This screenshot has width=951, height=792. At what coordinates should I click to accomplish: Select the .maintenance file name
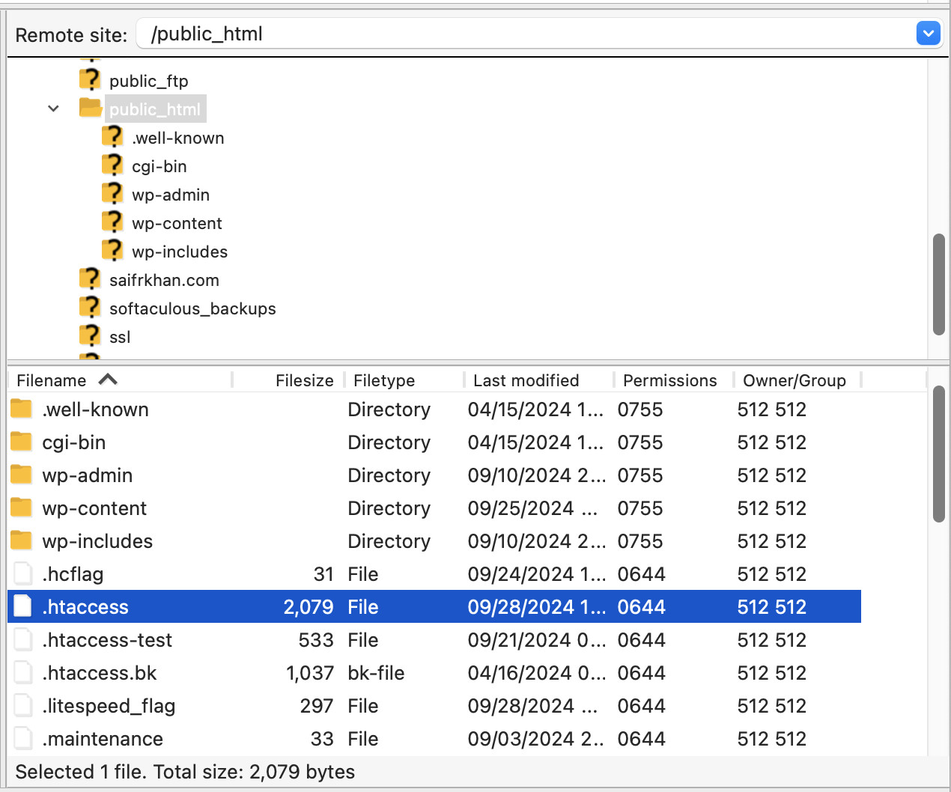click(103, 739)
